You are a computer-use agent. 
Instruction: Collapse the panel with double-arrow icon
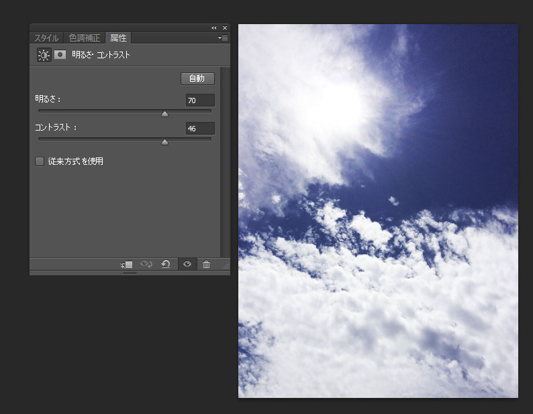click(x=214, y=28)
